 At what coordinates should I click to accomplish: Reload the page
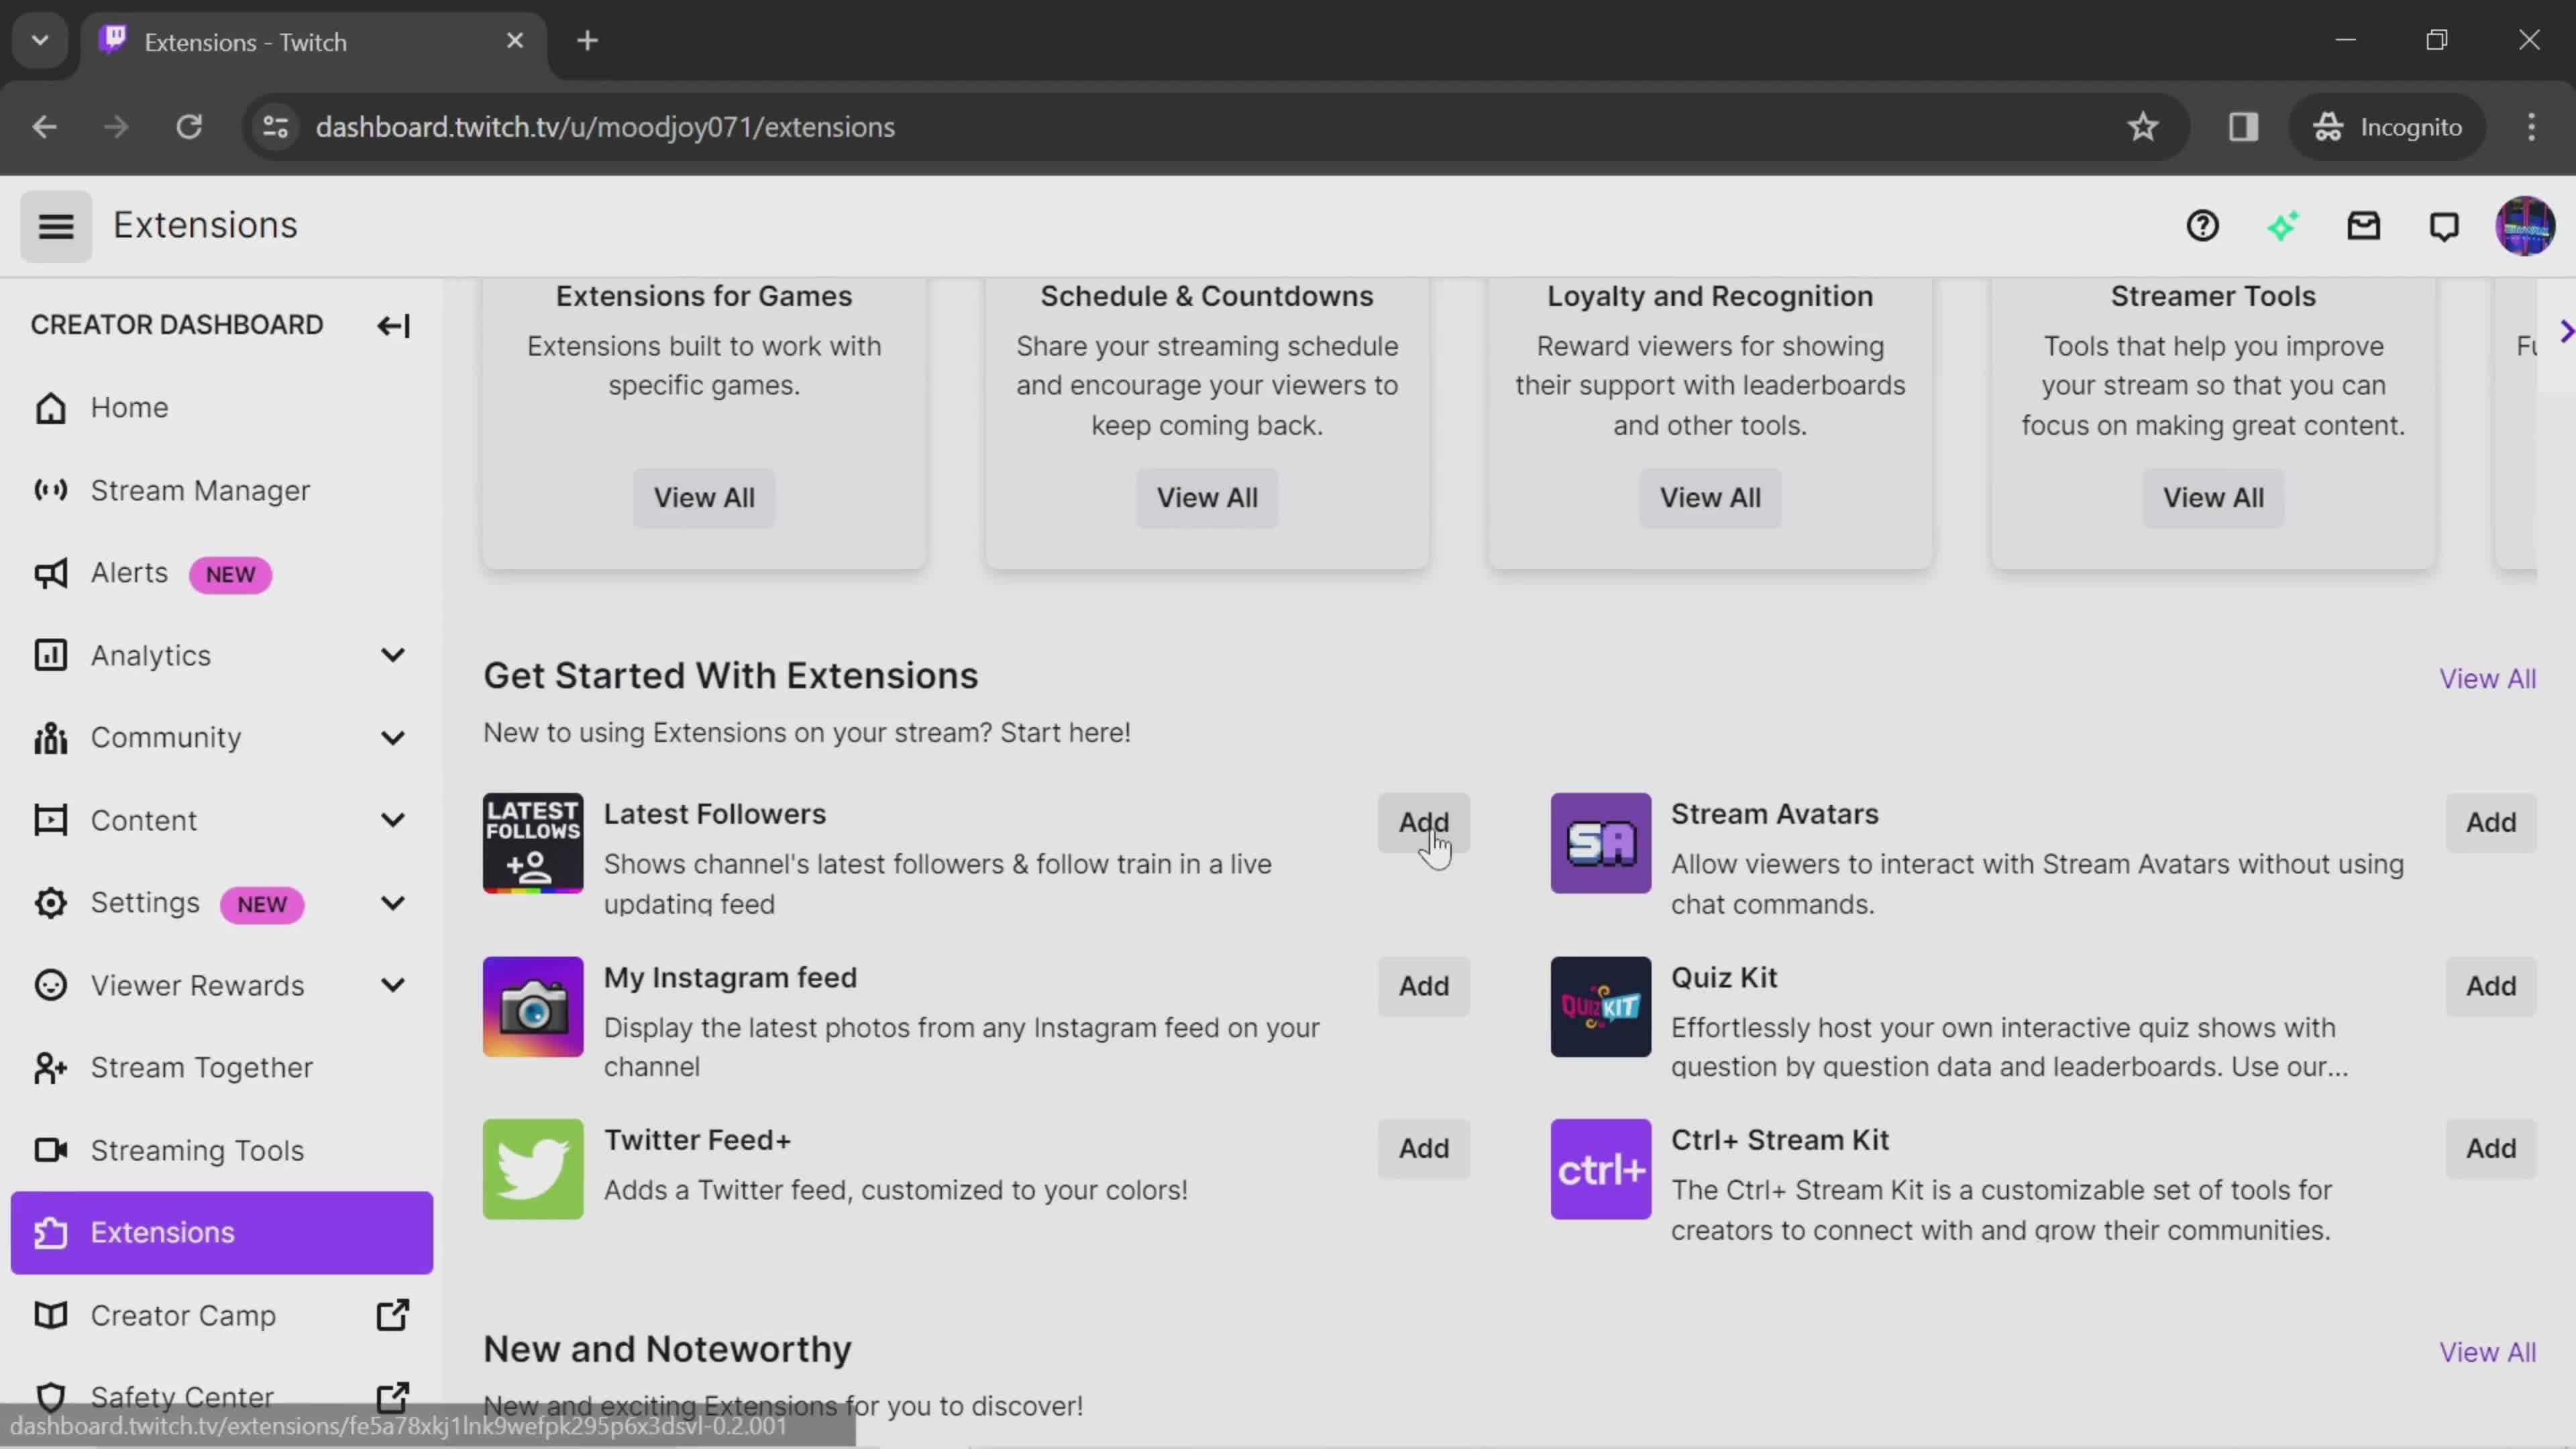189,127
